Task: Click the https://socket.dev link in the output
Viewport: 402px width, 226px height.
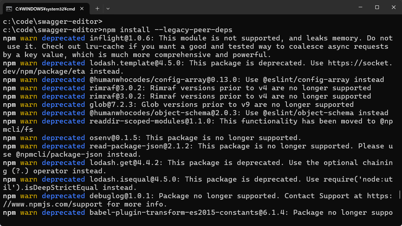Action: coord(361,63)
